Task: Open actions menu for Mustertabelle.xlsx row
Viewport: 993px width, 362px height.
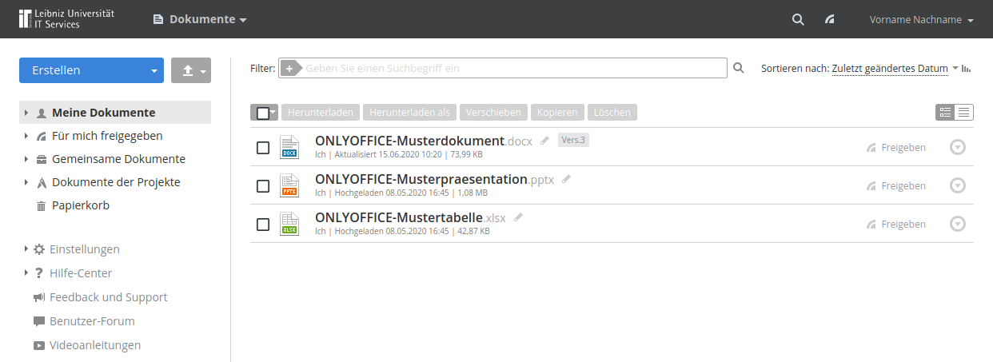Action: [958, 224]
